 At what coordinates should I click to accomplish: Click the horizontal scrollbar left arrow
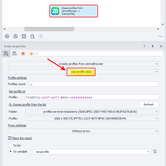coord(4,29)
